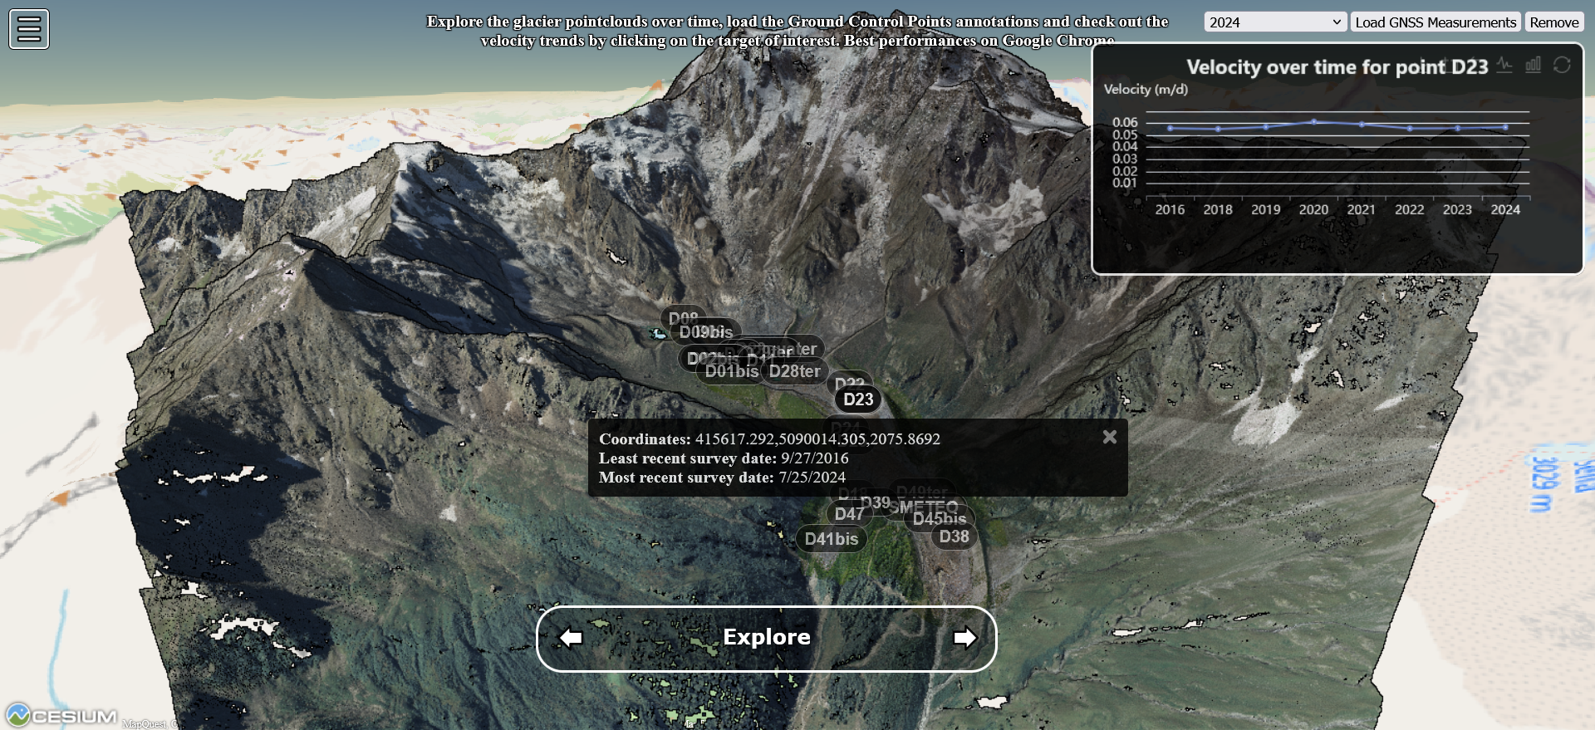Image resolution: width=1595 pixels, height=730 pixels.
Task: Close the coordinates info popup
Action: (x=1110, y=437)
